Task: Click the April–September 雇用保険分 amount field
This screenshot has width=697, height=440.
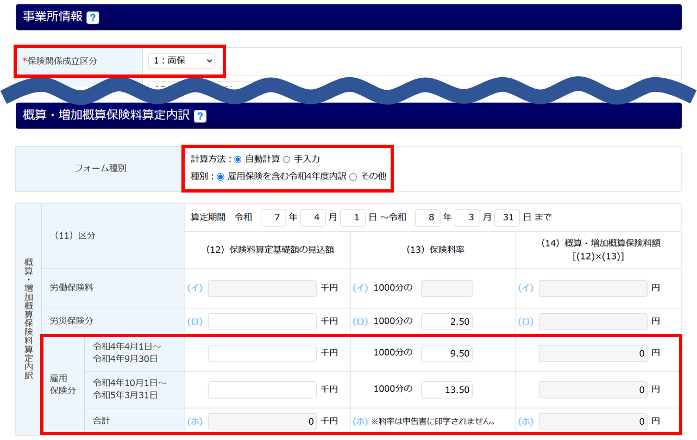Action: (262, 354)
